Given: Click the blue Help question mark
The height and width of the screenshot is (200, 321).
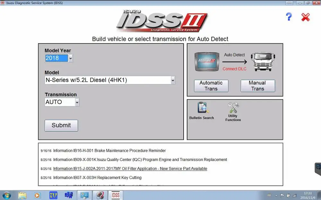Looking at the screenshot, I should point(289,17).
